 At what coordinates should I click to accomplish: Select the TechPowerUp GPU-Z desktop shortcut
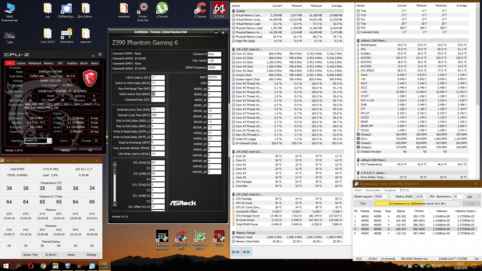(x=200, y=240)
